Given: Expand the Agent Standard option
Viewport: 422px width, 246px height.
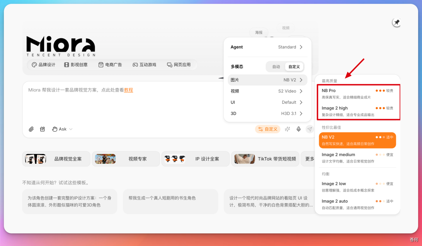Looking at the screenshot, I should 268,47.
